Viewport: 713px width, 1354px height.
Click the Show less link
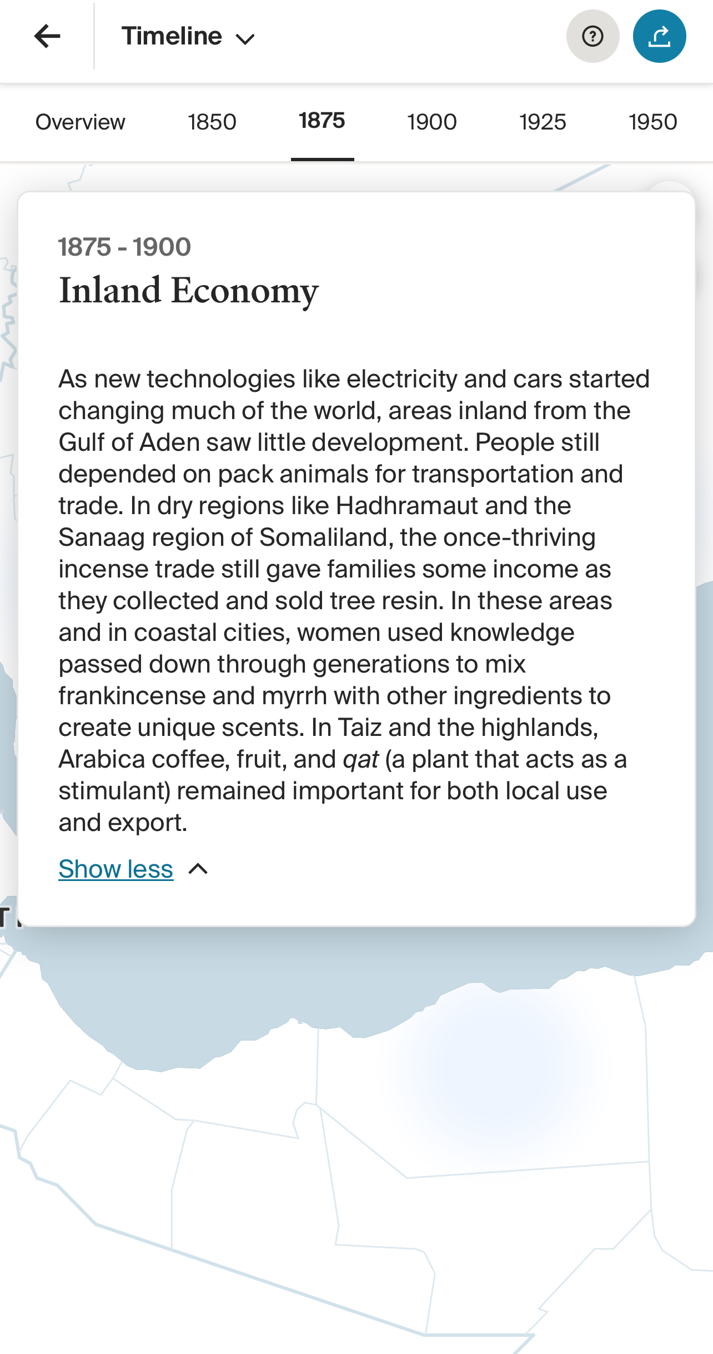tap(116, 869)
